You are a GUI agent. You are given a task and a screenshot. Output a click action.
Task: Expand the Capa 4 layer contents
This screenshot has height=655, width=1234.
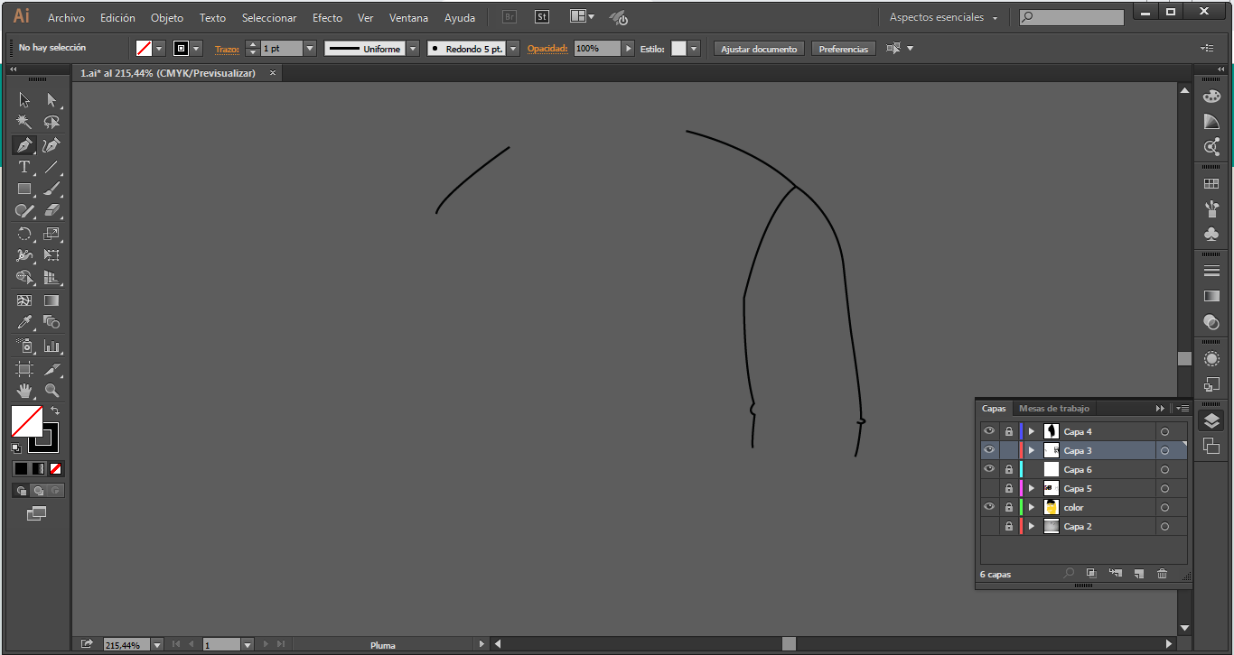[1032, 431]
